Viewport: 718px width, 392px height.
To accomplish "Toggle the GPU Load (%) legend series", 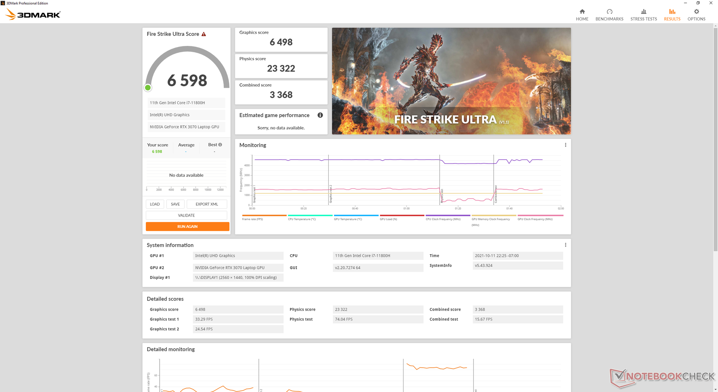I will coord(389,219).
